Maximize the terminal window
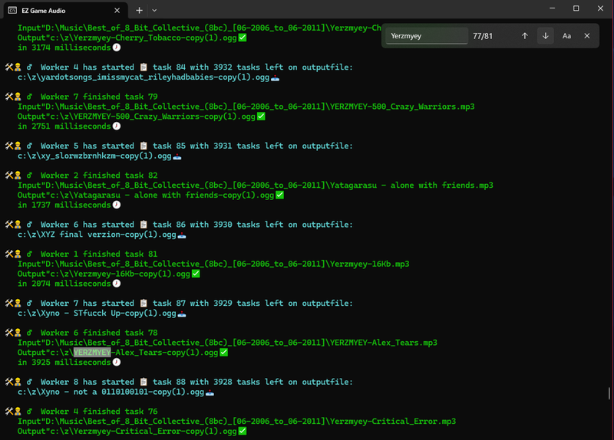Viewport: 614px width, 440px height. (576, 8)
